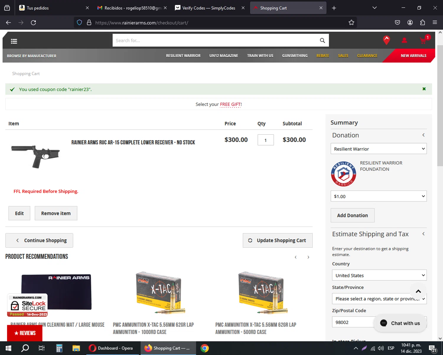
Task: Open the State/Province dropdown
Action: [379, 298]
